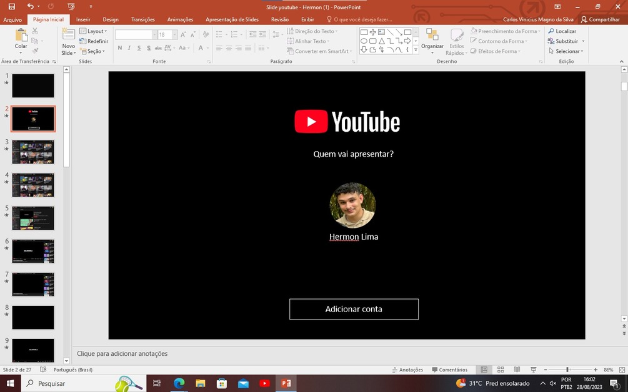Click the Novo Slide icon
The height and width of the screenshot is (392, 628).
69,34
